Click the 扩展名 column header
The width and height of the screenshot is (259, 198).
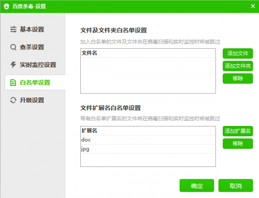[x=148, y=131]
